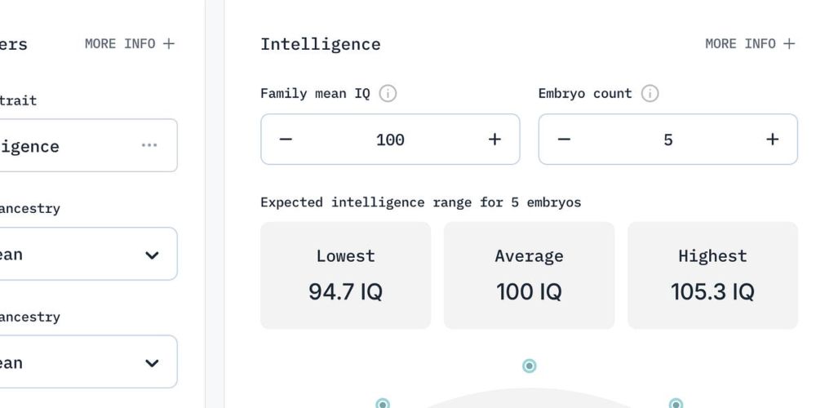Click the Average 100 IQ card

pyautogui.click(x=530, y=275)
